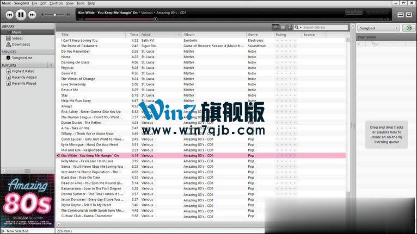The height and width of the screenshot is (234, 417).
Task: Select Duran Duran - The Reflex track
Action: point(81,123)
